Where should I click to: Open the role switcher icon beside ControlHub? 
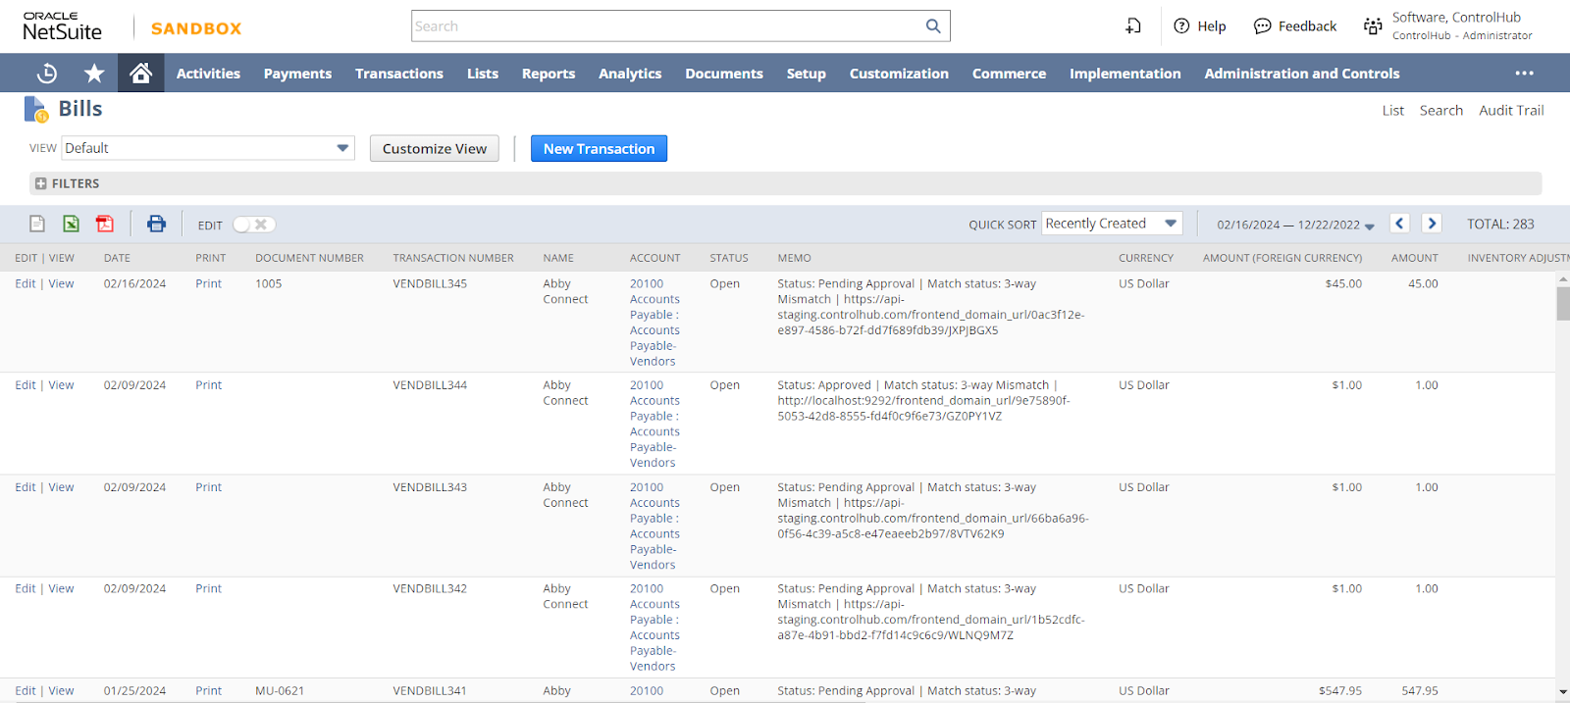pos(1373,26)
